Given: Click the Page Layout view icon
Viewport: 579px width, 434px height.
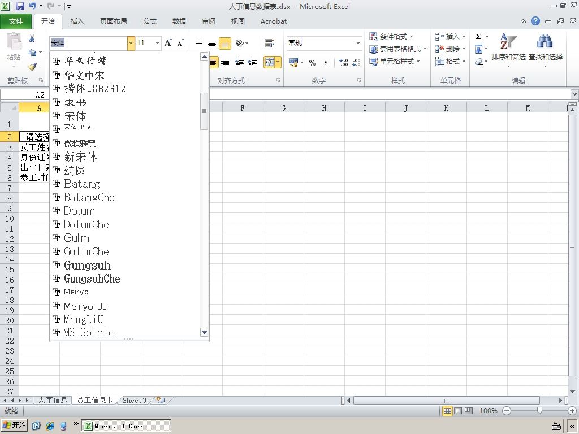Looking at the screenshot, I should click(x=458, y=410).
